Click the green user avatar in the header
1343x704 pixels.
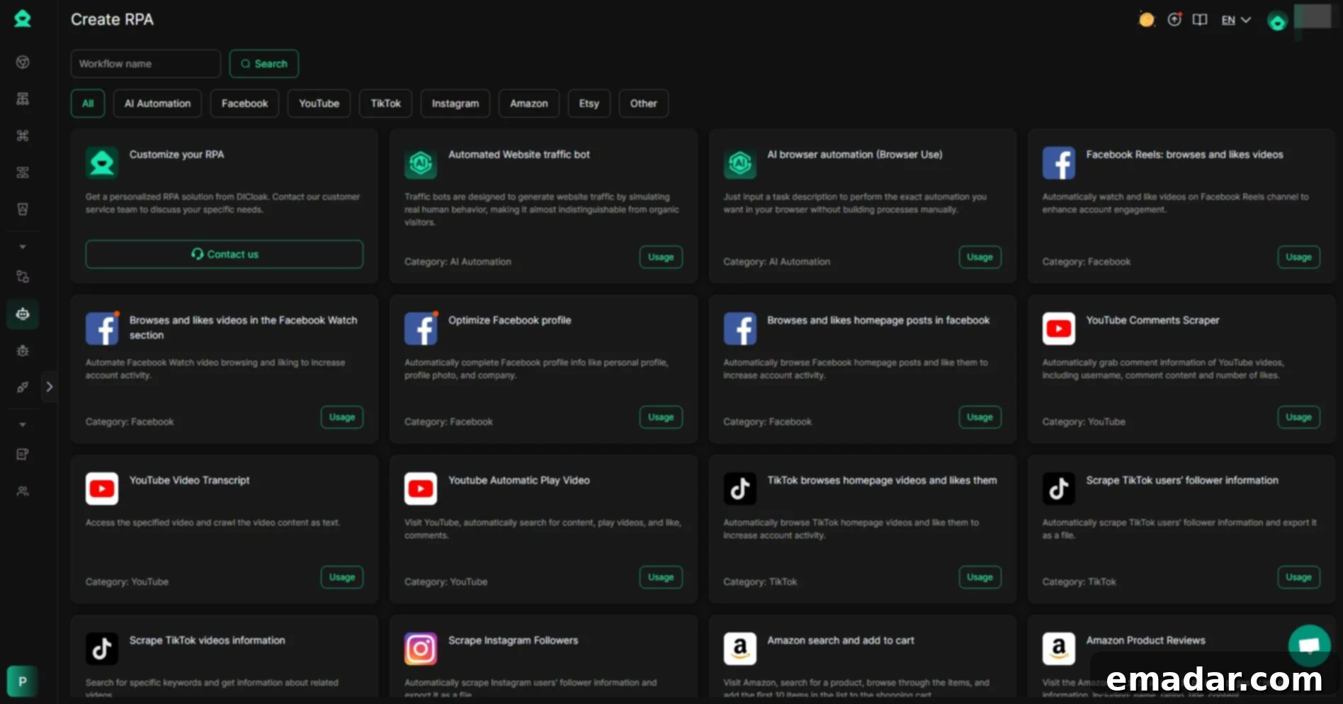coord(1277,22)
